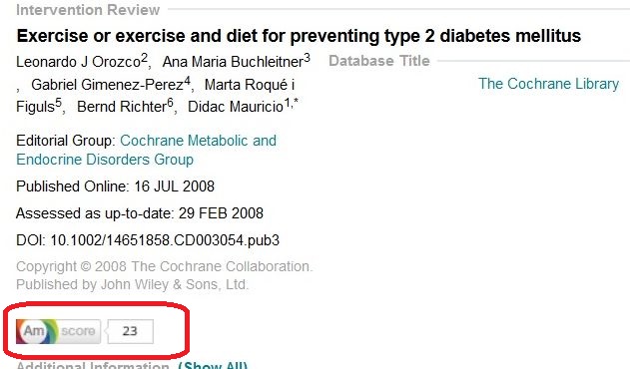
Task: Open The Cochrane Library link
Action: [548, 84]
